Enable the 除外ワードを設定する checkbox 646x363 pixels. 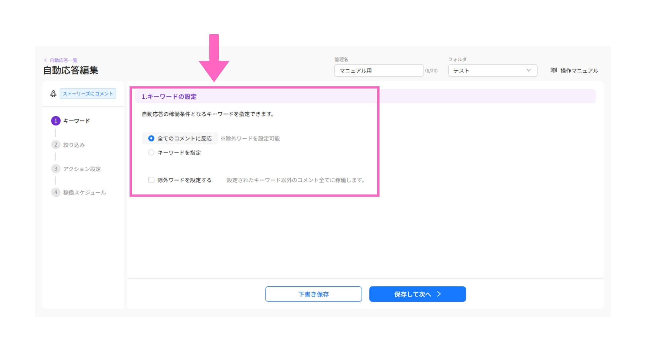(151, 180)
